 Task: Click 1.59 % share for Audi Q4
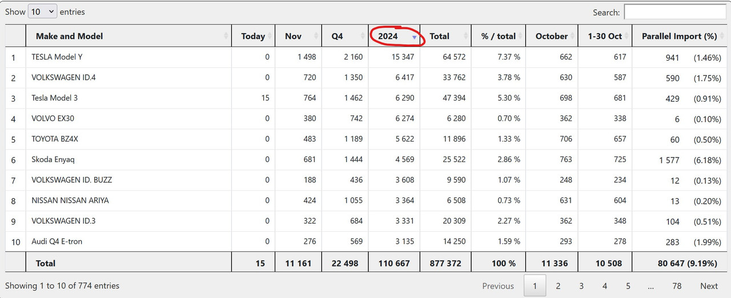click(508, 241)
